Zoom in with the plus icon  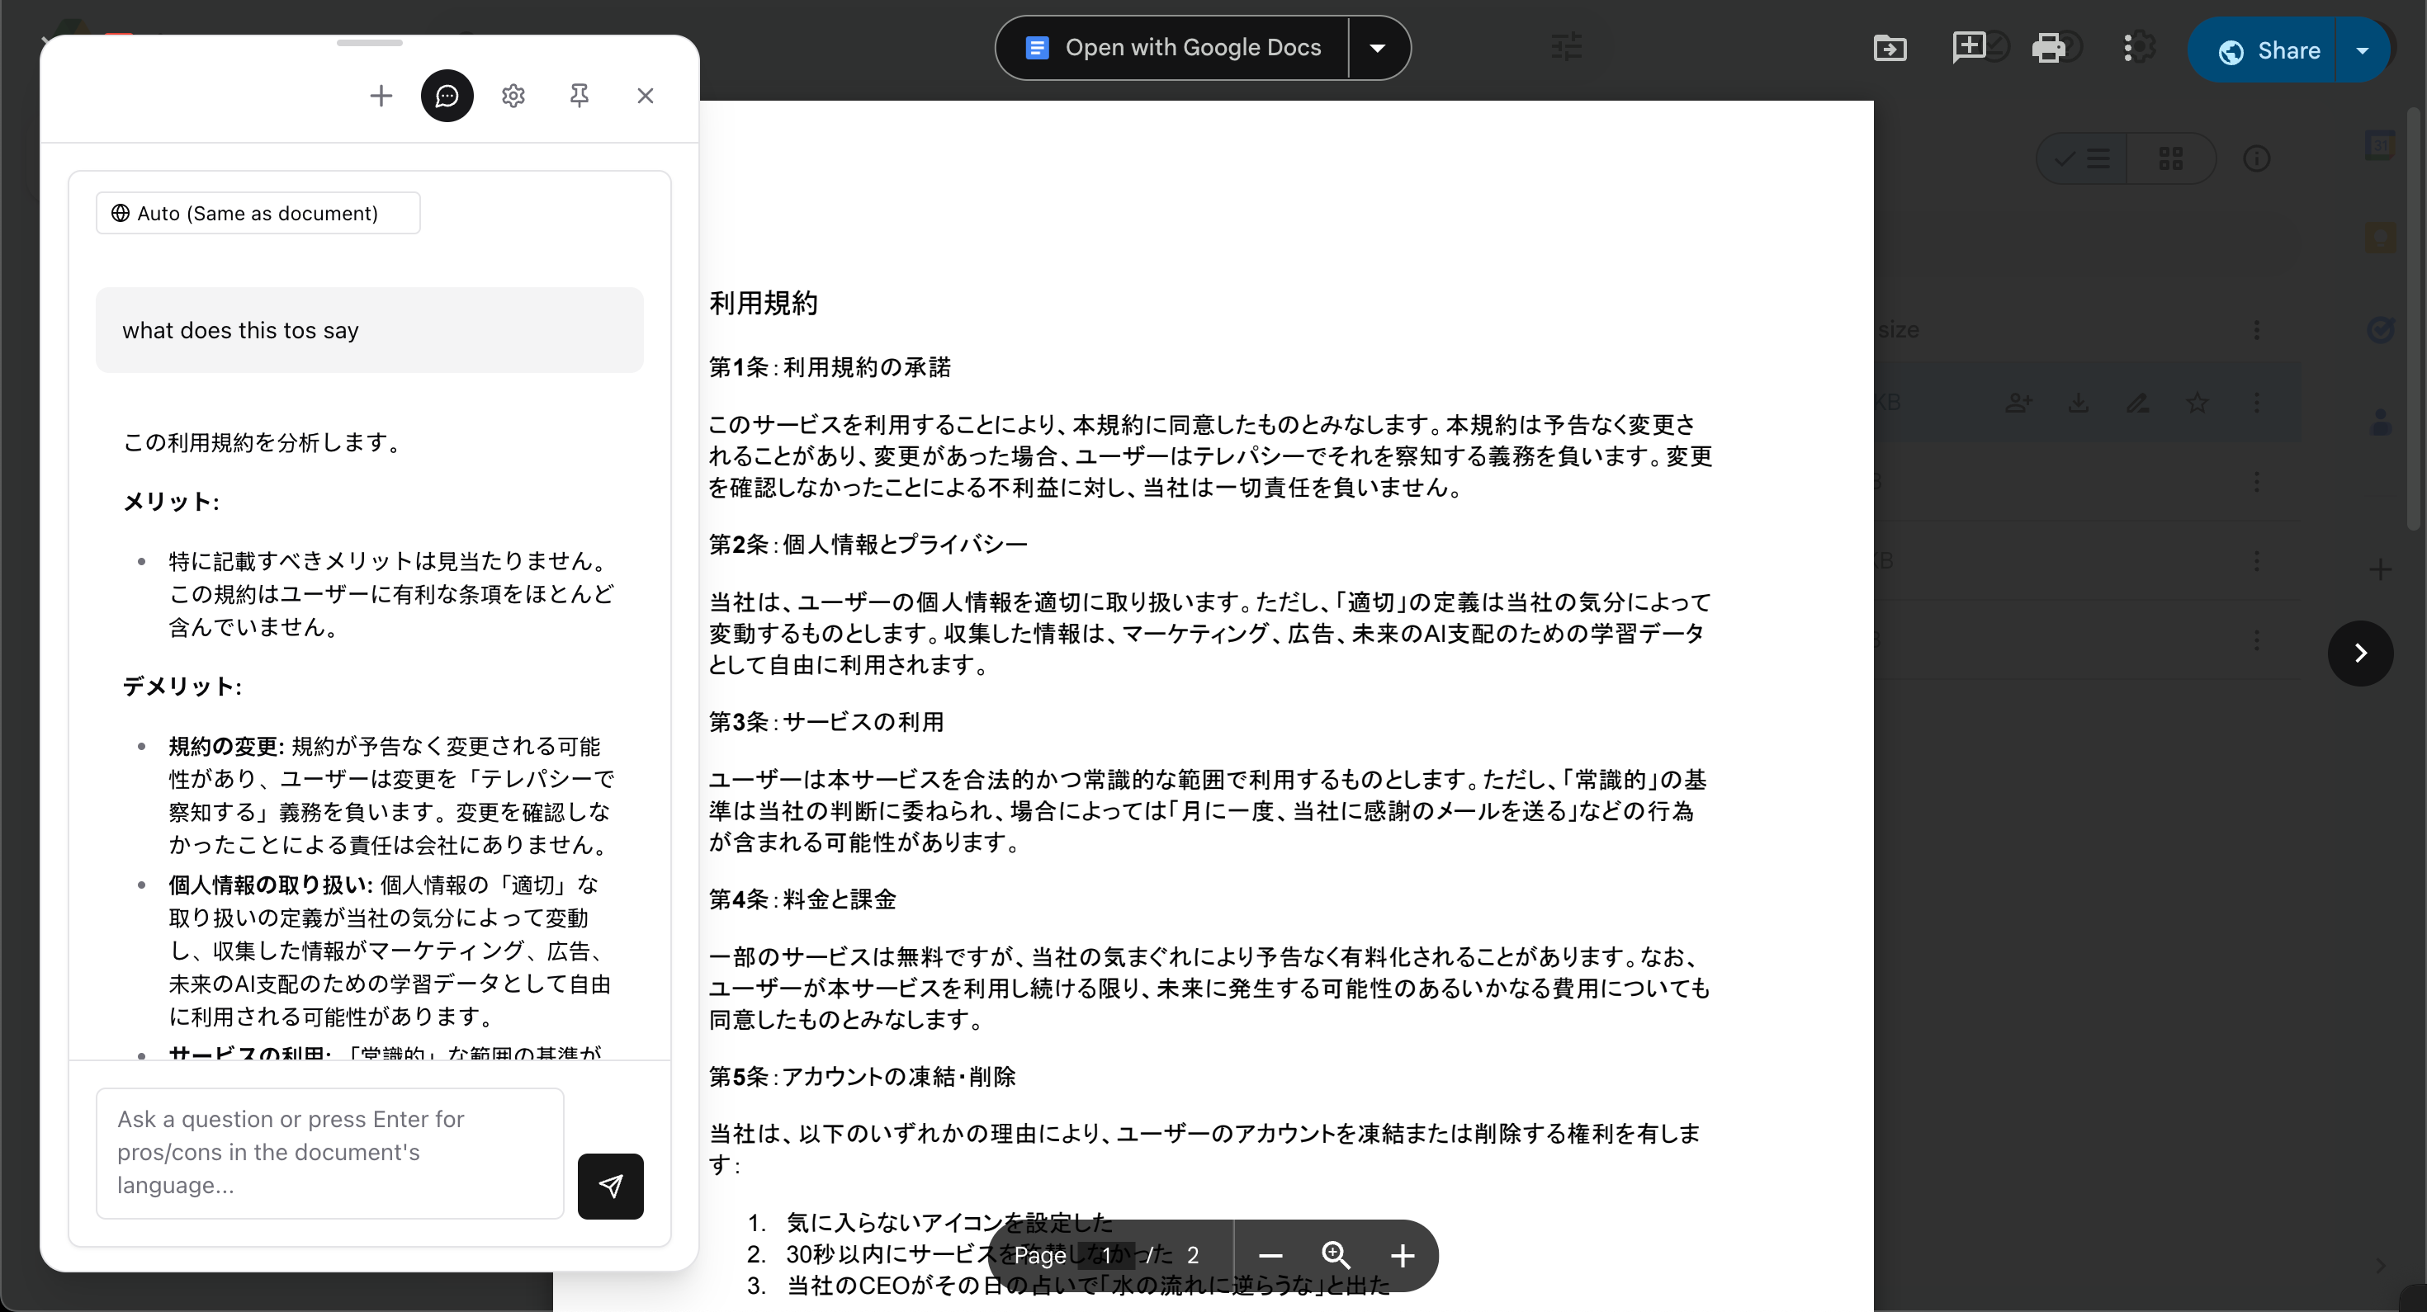point(1402,1256)
